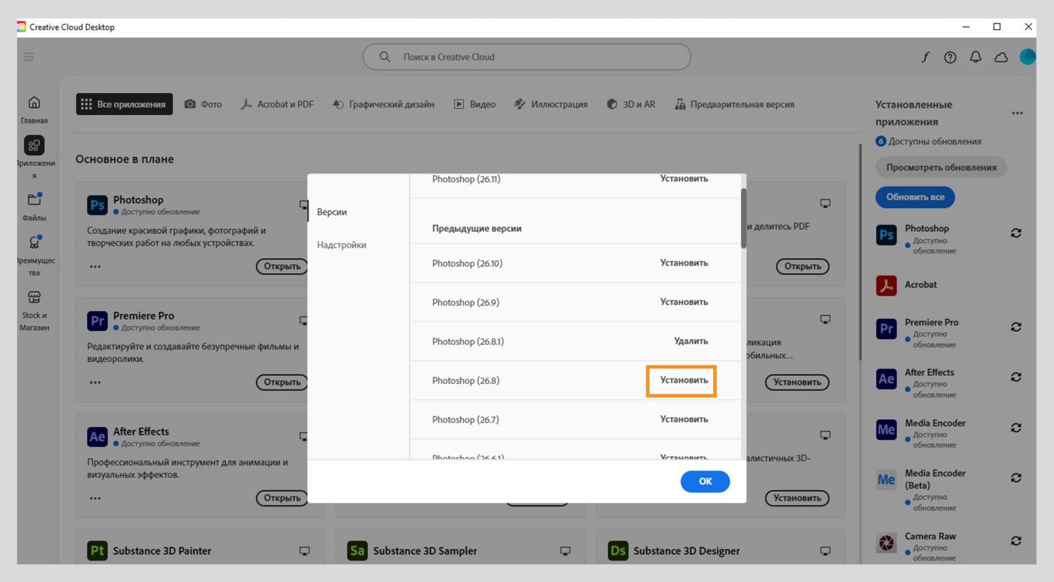Switch to the Предварительная версия tab
Screen dimensions: 1054x582
735,104
